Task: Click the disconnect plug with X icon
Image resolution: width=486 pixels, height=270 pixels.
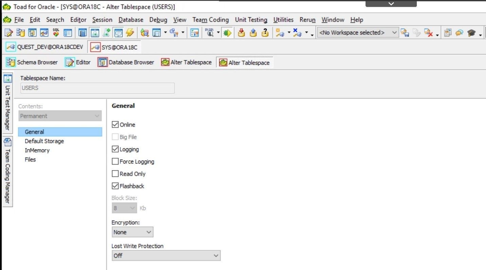Action: pyautogui.click(x=297, y=33)
